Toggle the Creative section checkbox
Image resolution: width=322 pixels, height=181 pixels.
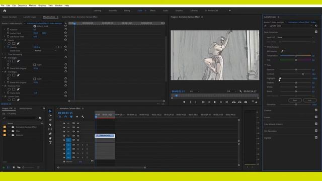point(316,110)
